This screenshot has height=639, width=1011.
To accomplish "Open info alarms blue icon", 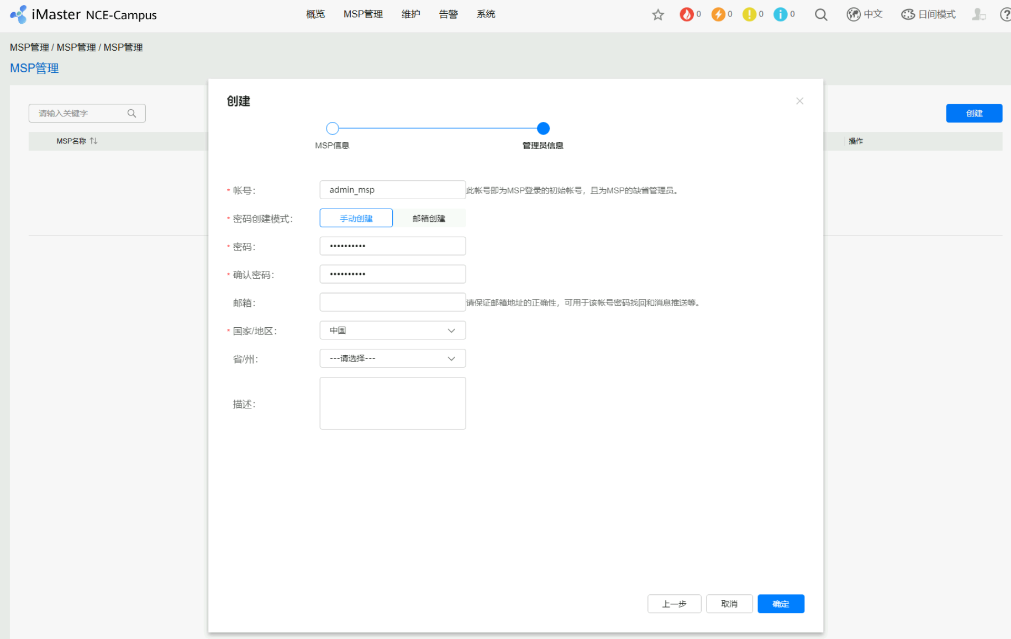I will [780, 15].
